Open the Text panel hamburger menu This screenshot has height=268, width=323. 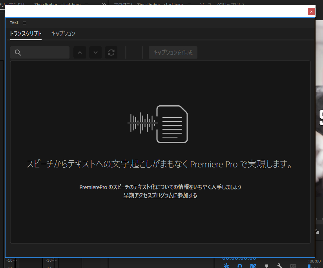point(24,22)
